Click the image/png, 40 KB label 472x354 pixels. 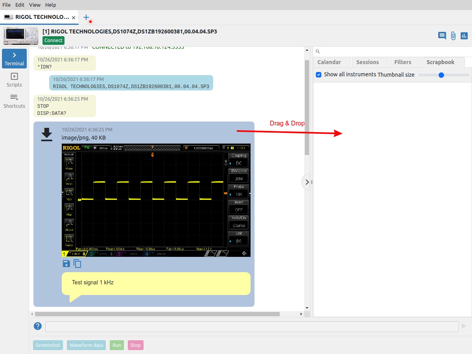tap(84, 138)
